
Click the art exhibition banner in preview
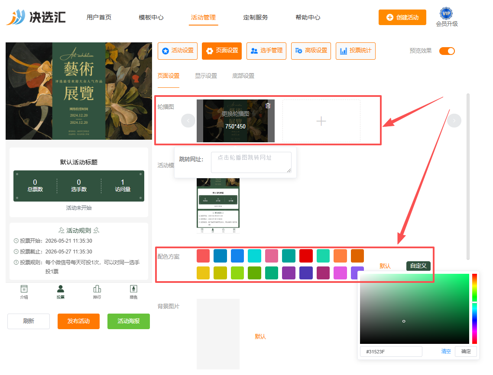[78, 91]
